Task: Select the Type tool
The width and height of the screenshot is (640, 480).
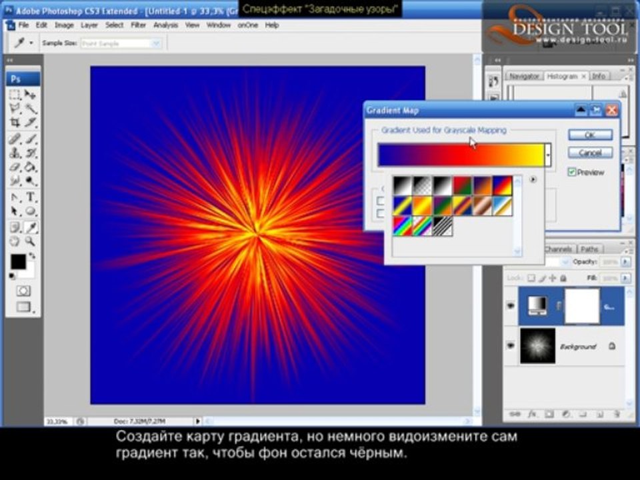Action: [x=30, y=197]
